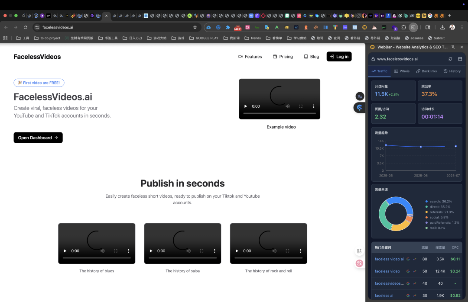
Task: Click the faceless video ai keyword
Action: 389,259
